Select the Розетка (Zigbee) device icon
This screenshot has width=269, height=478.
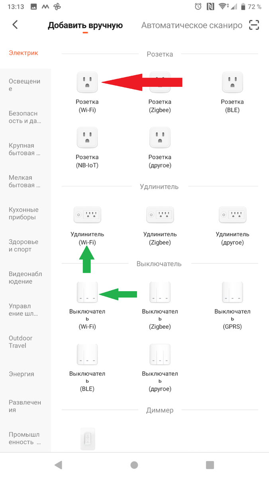[160, 82]
